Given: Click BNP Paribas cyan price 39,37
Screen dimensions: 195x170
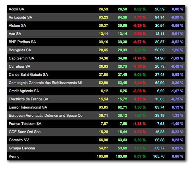Looking at the screenshot, I should click(160, 42).
